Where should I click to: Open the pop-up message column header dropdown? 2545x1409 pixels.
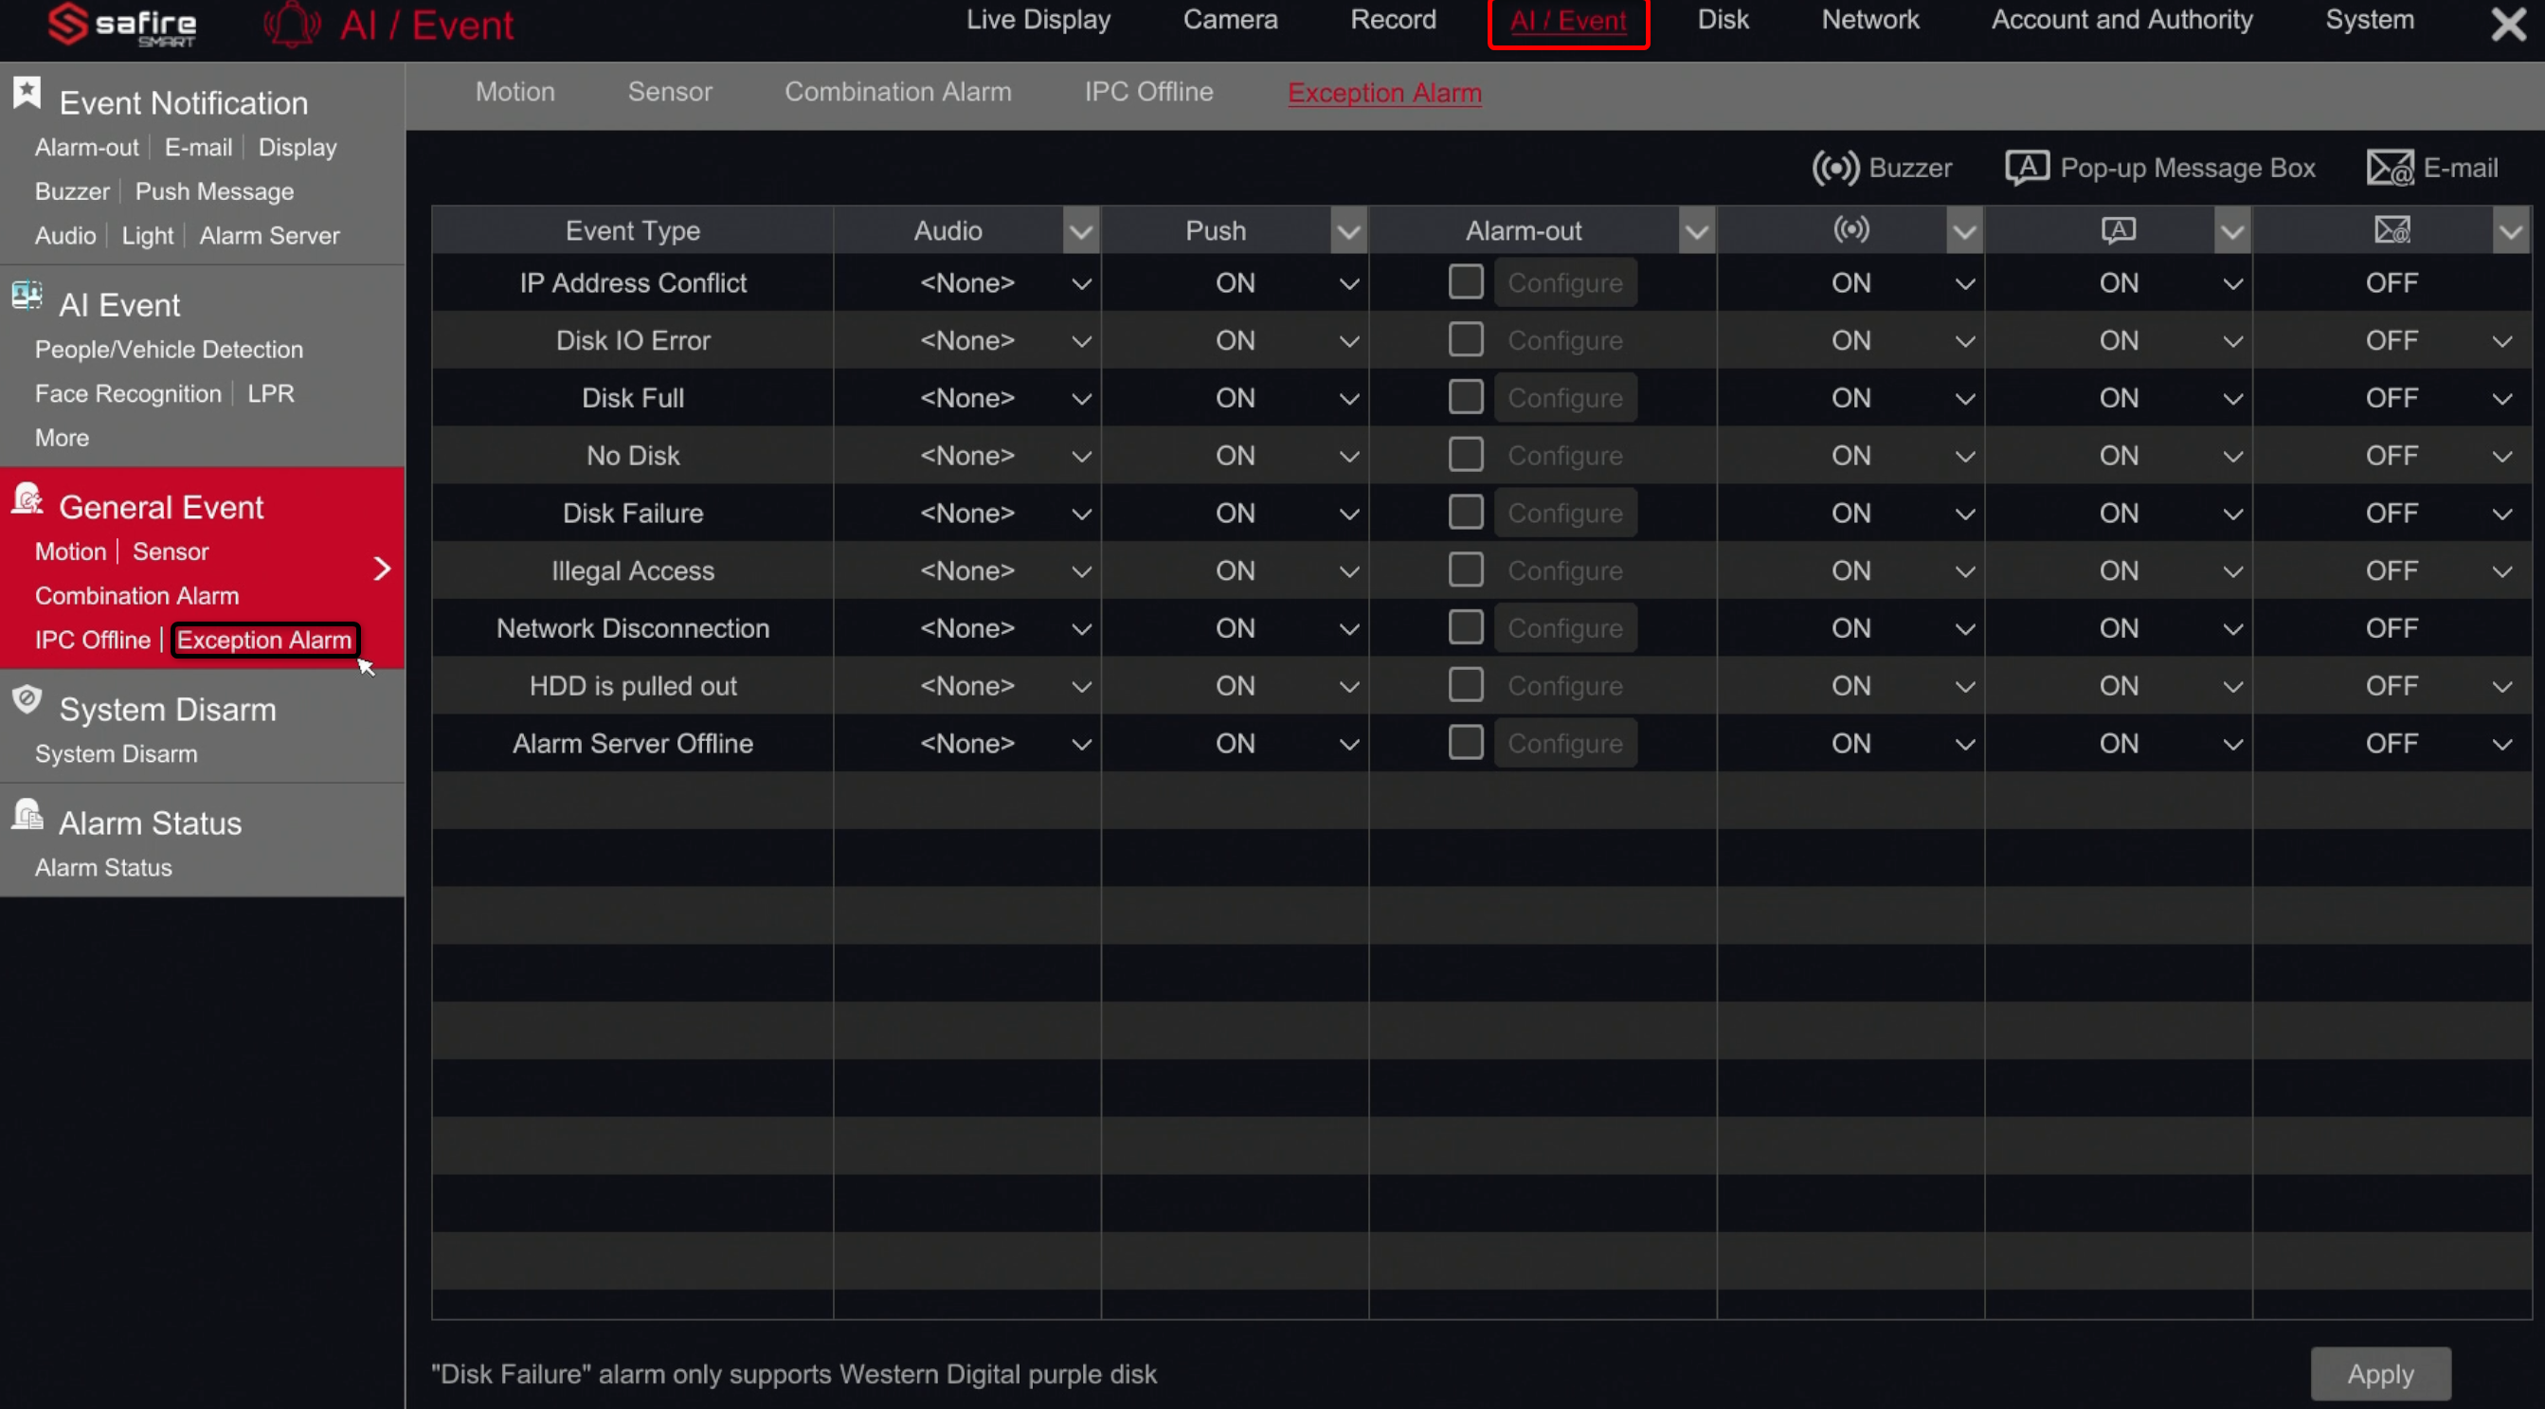click(2231, 231)
